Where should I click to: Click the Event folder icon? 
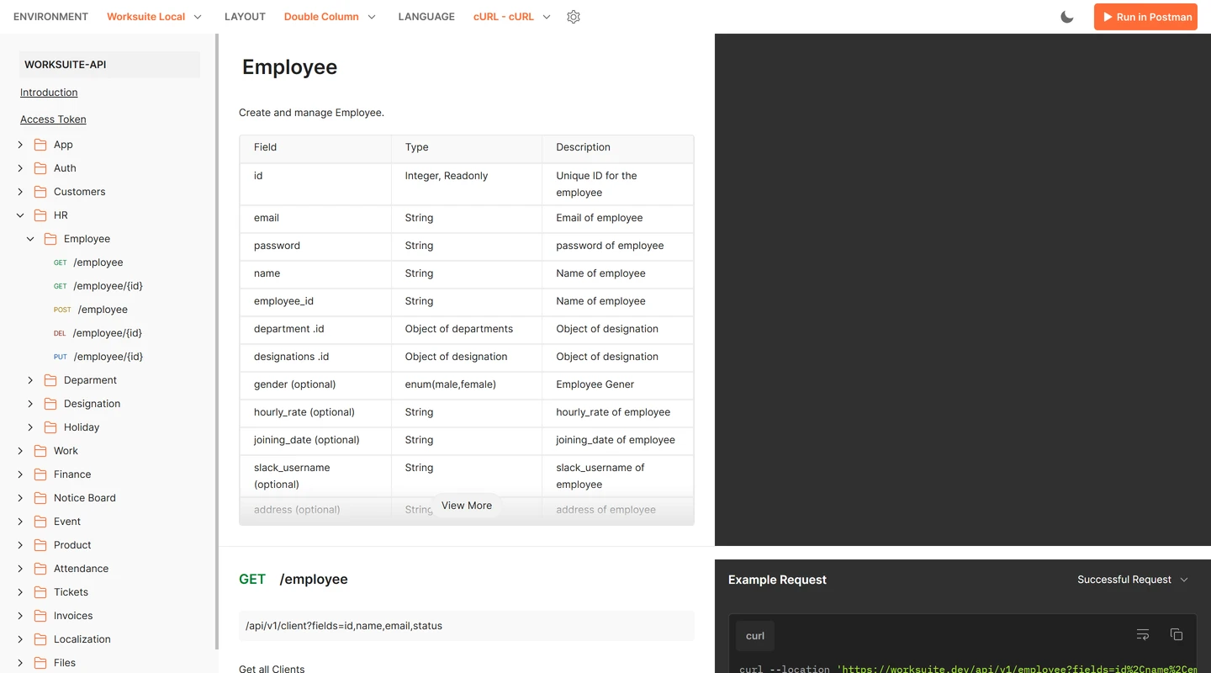click(x=40, y=522)
